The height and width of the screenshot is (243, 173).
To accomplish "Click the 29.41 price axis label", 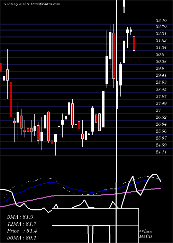I will click(x=161, y=75).
